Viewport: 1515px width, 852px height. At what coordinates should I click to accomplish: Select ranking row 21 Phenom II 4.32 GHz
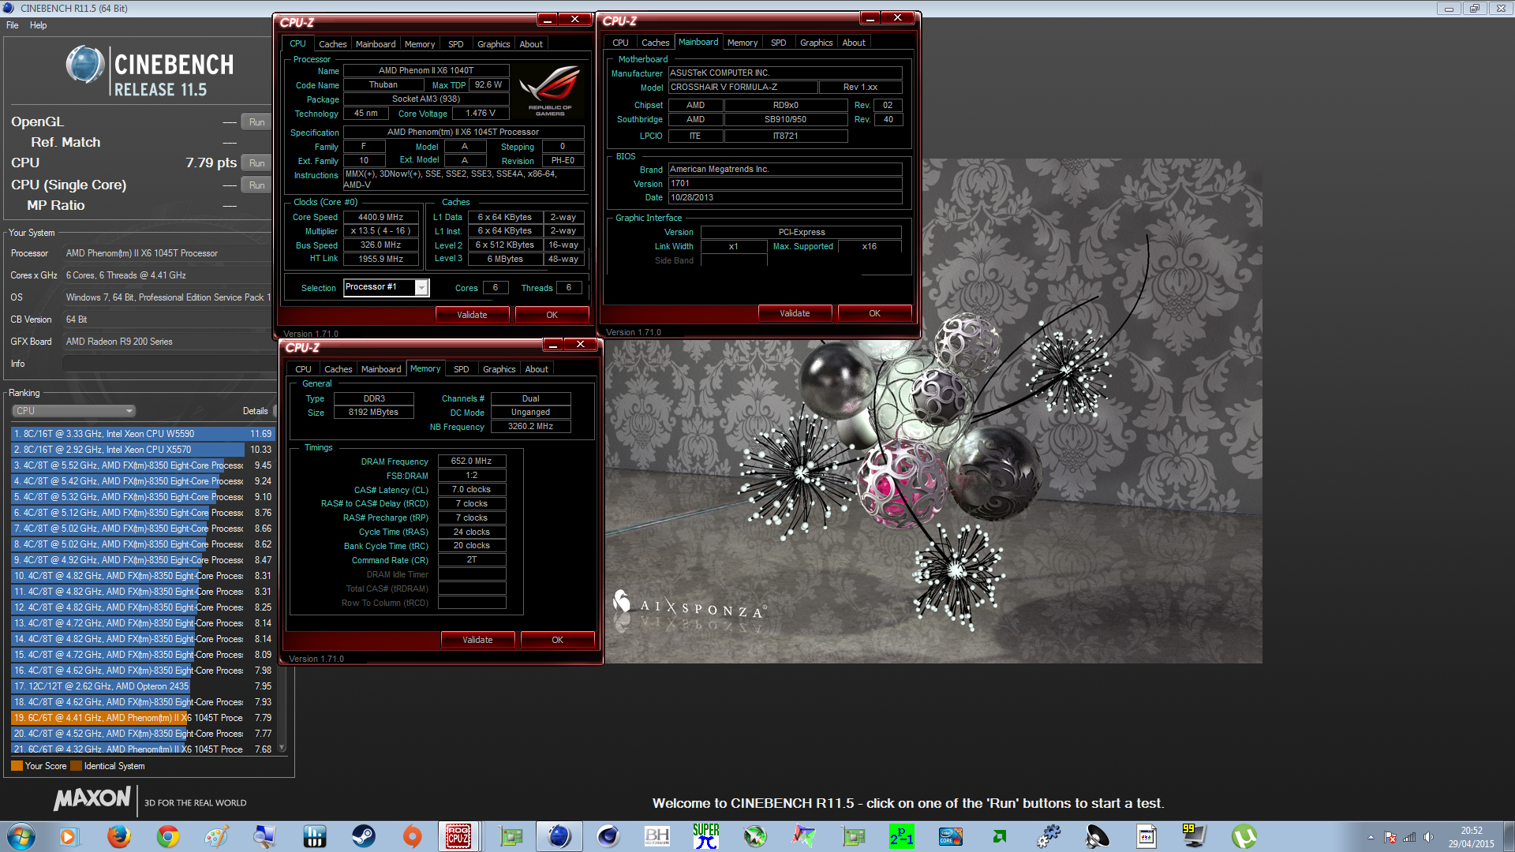click(142, 749)
